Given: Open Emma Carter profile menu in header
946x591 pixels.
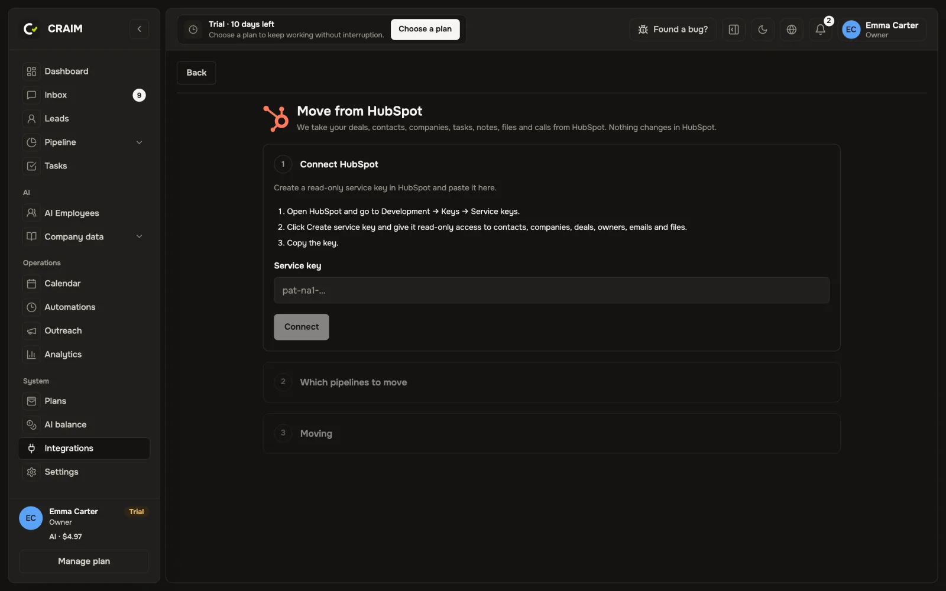Looking at the screenshot, I should (x=882, y=29).
